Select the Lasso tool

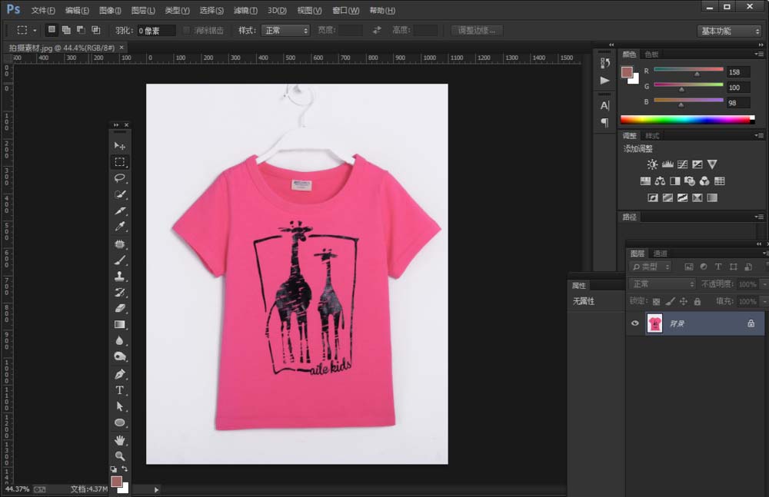coord(120,178)
